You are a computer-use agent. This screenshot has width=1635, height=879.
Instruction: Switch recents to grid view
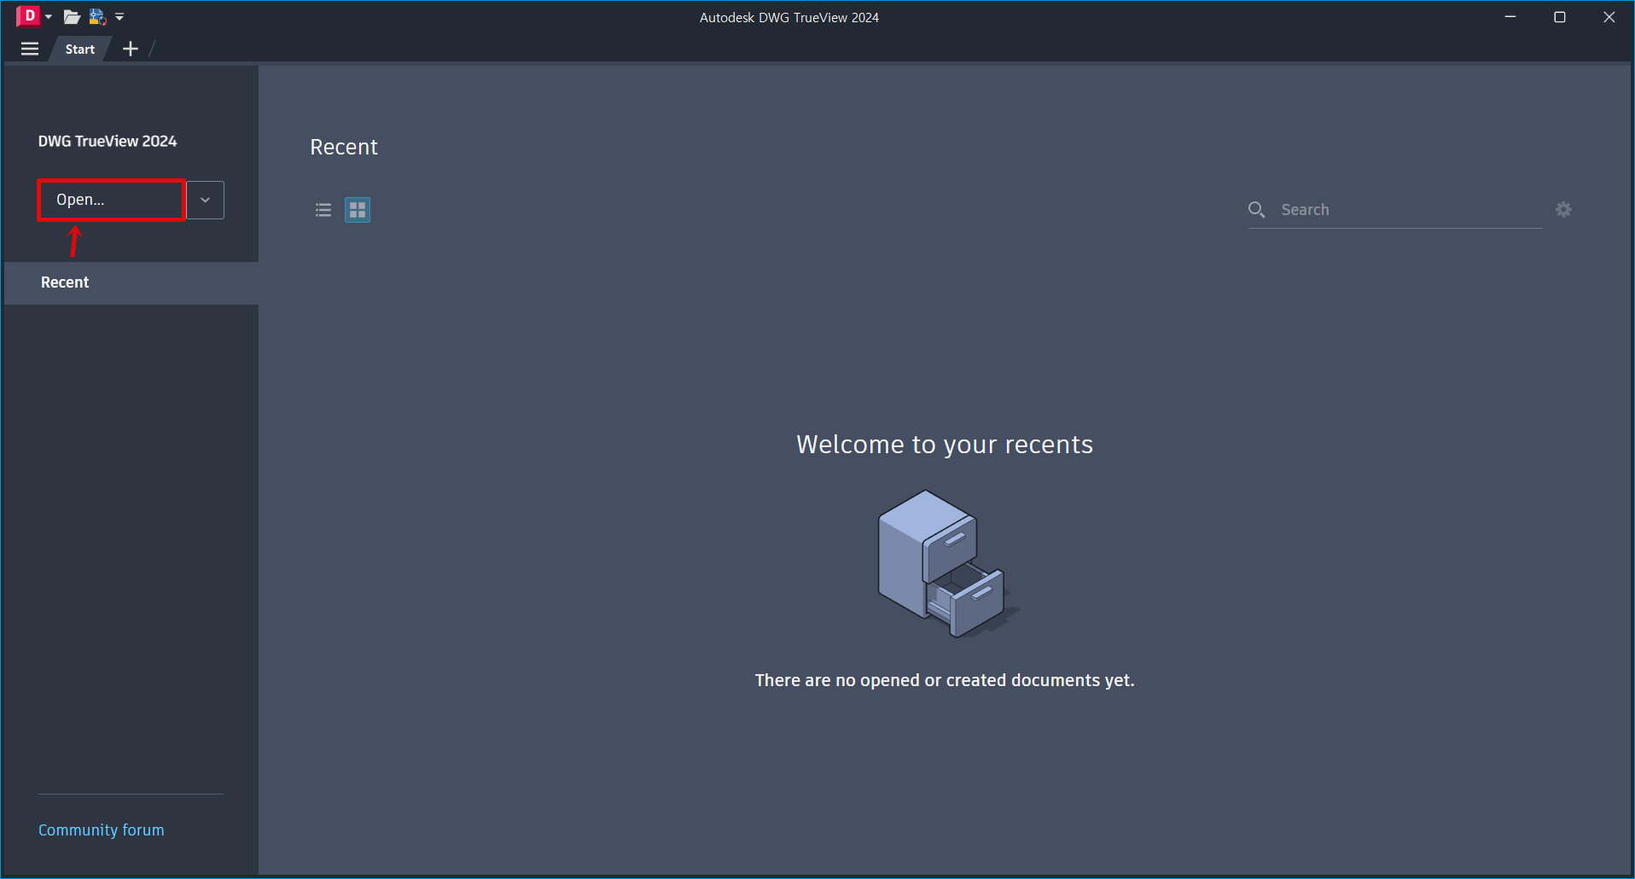(358, 210)
